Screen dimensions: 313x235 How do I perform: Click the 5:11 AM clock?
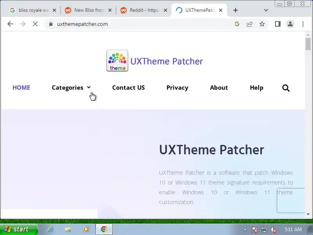pyautogui.click(x=293, y=230)
